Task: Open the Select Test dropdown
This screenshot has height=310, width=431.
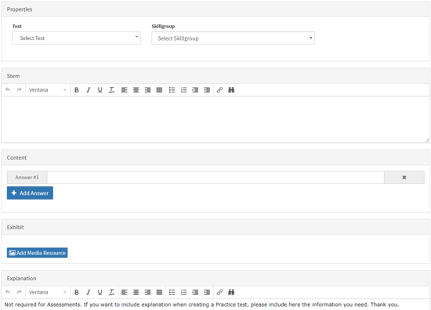Action: pyautogui.click(x=77, y=38)
